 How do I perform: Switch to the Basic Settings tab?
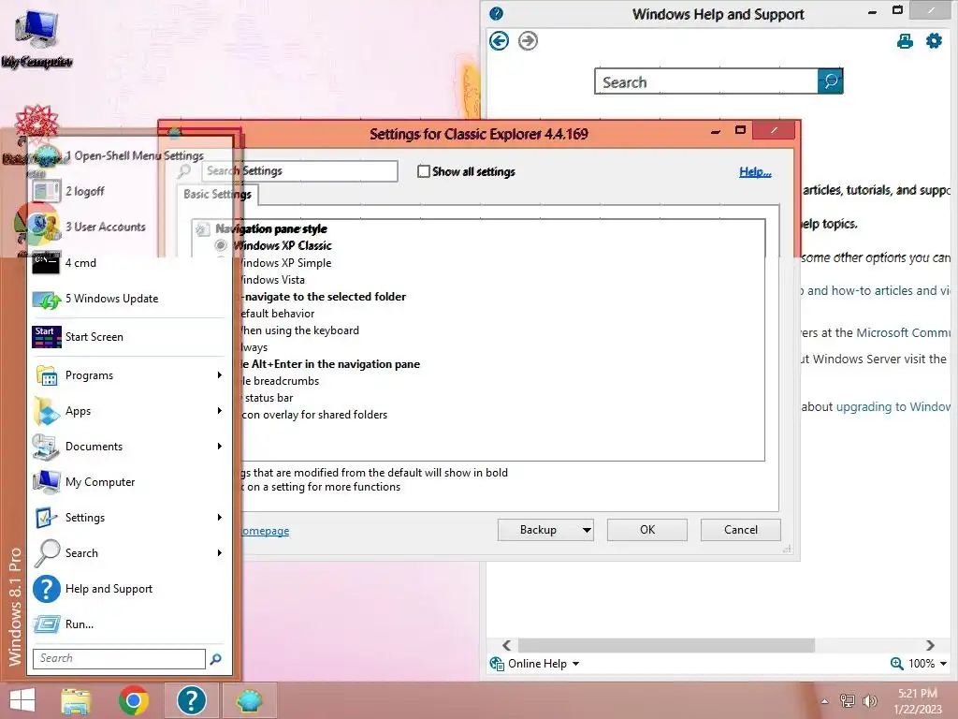pyautogui.click(x=217, y=195)
